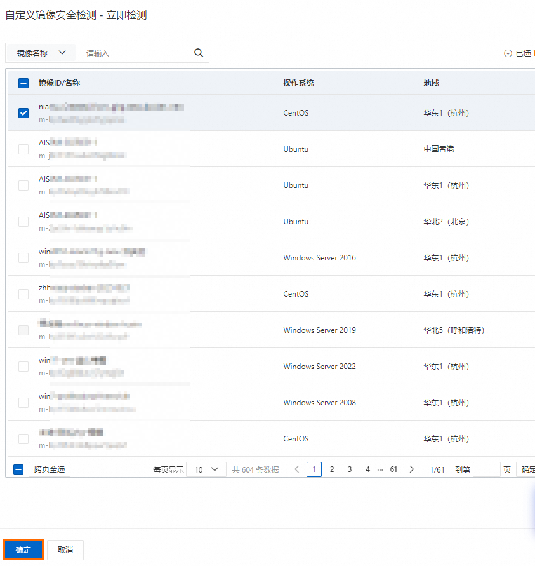Screen dimensions: 535x566
Task: Click the 操作系统 column header
Action: (x=298, y=83)
